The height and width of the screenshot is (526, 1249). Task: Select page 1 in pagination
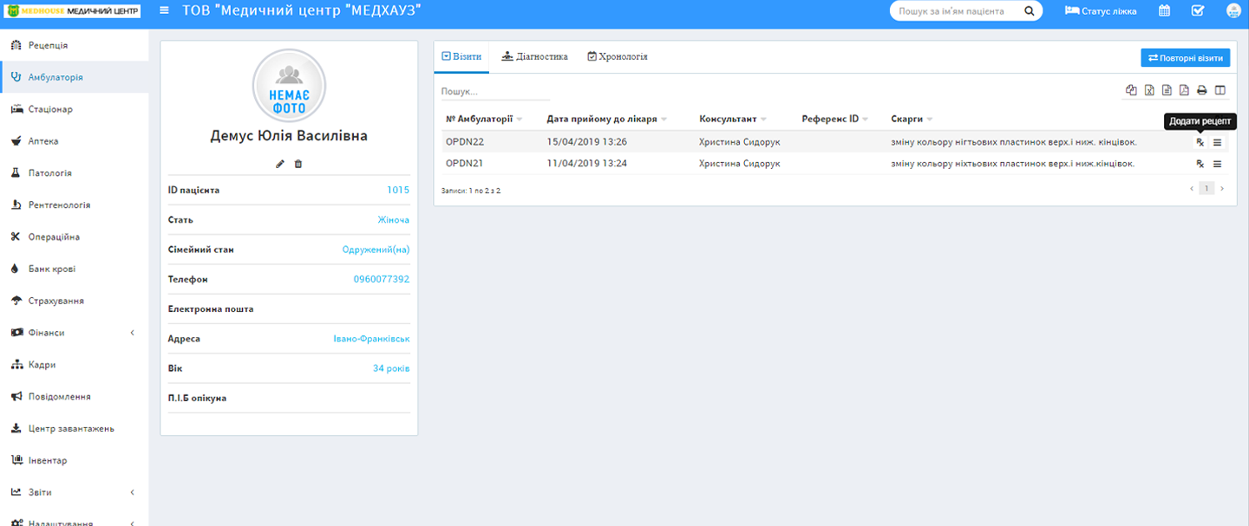1206,188
